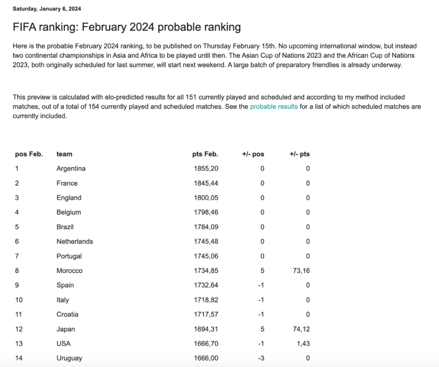This screenshot has width=439, height=367.
Task: Click the England team name
Action: [x=69, y=198]
